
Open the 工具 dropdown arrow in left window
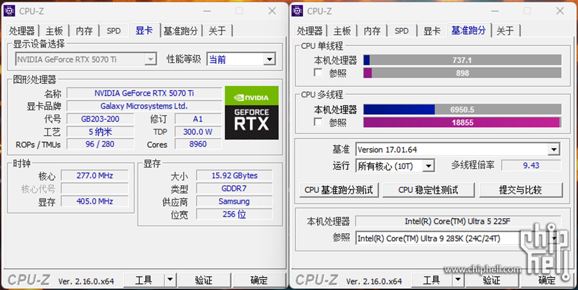point(170,280)
